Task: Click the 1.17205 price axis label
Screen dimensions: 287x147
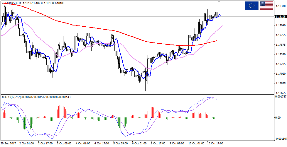Action: tap(281, 64)
